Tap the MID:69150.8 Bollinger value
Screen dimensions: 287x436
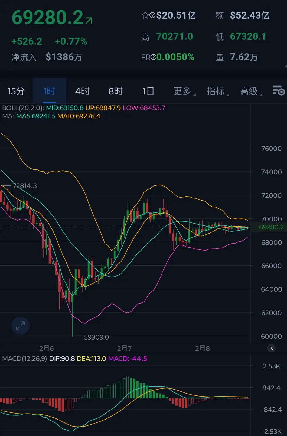tap(65, 108)
